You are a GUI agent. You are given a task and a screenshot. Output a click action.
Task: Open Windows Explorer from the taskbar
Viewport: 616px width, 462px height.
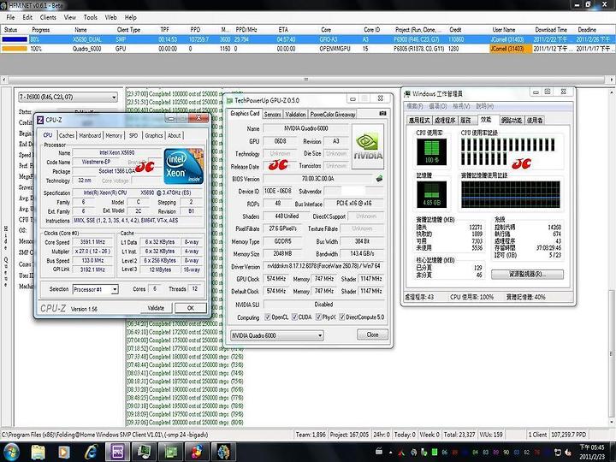tap(38, 452)
